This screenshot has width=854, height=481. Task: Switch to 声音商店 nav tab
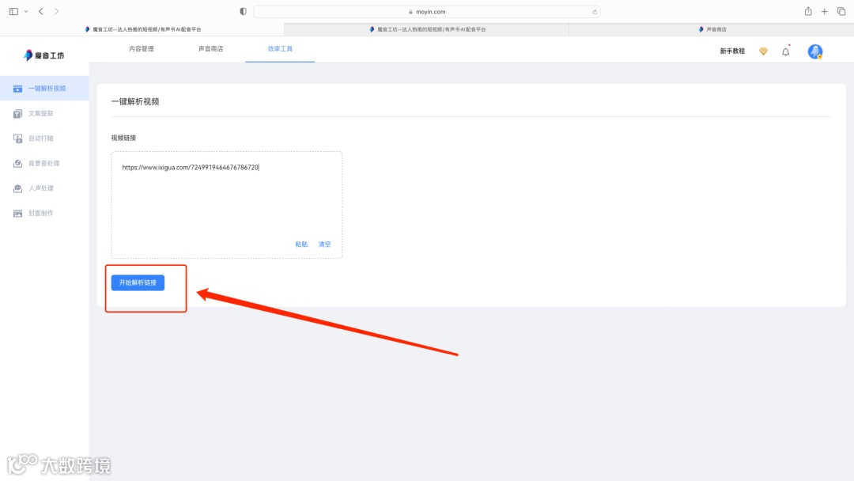click(211, 49)
